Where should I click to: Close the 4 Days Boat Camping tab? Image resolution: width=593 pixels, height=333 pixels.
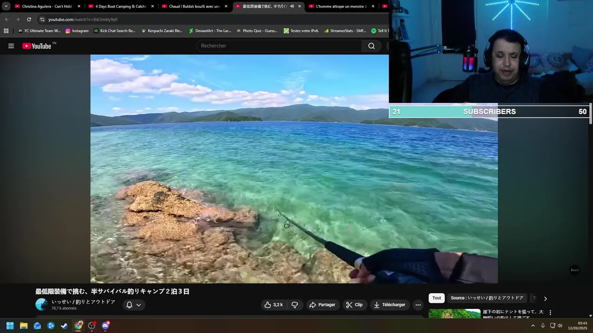pos(152,6)
